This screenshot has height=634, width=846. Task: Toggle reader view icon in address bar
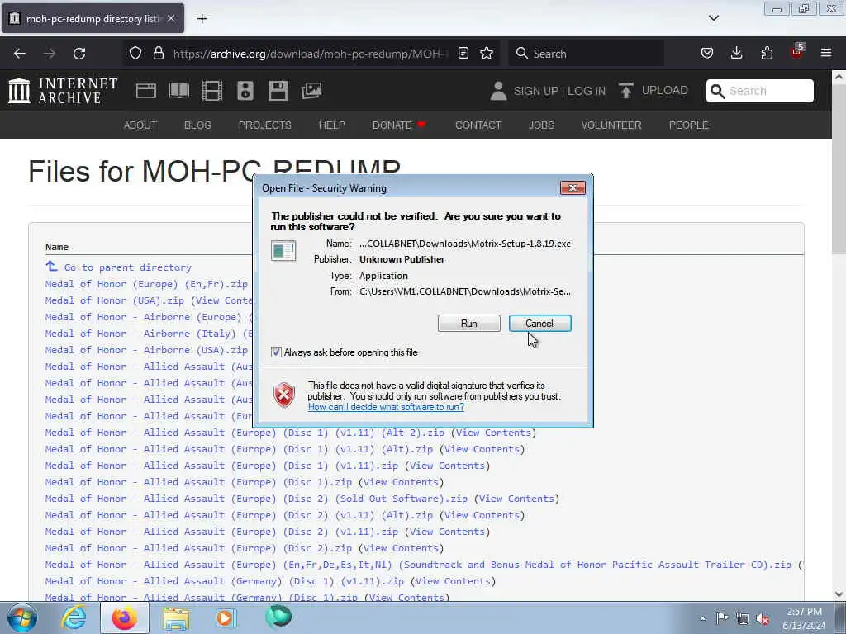click(463, 54)
